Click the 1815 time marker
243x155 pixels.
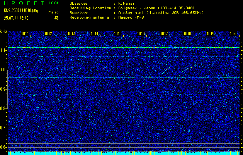(117, 33)
